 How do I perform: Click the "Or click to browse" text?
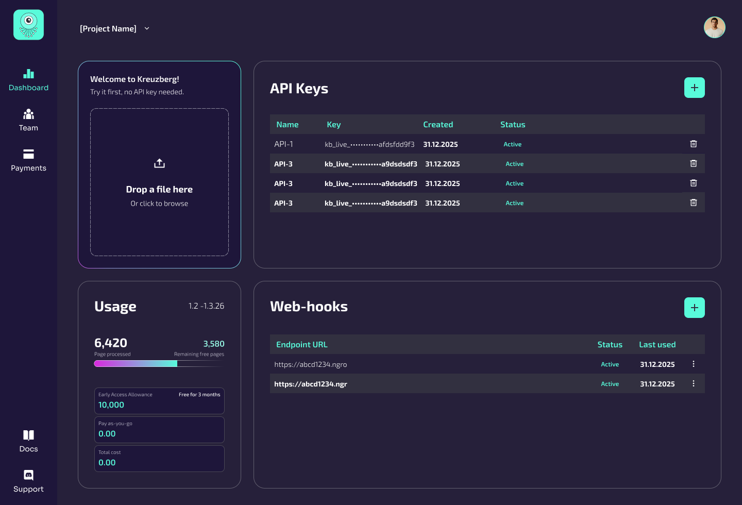point(159,204)
